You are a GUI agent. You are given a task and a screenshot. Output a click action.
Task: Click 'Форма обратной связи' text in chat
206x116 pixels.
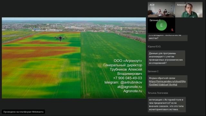click(x=162, y=78)
